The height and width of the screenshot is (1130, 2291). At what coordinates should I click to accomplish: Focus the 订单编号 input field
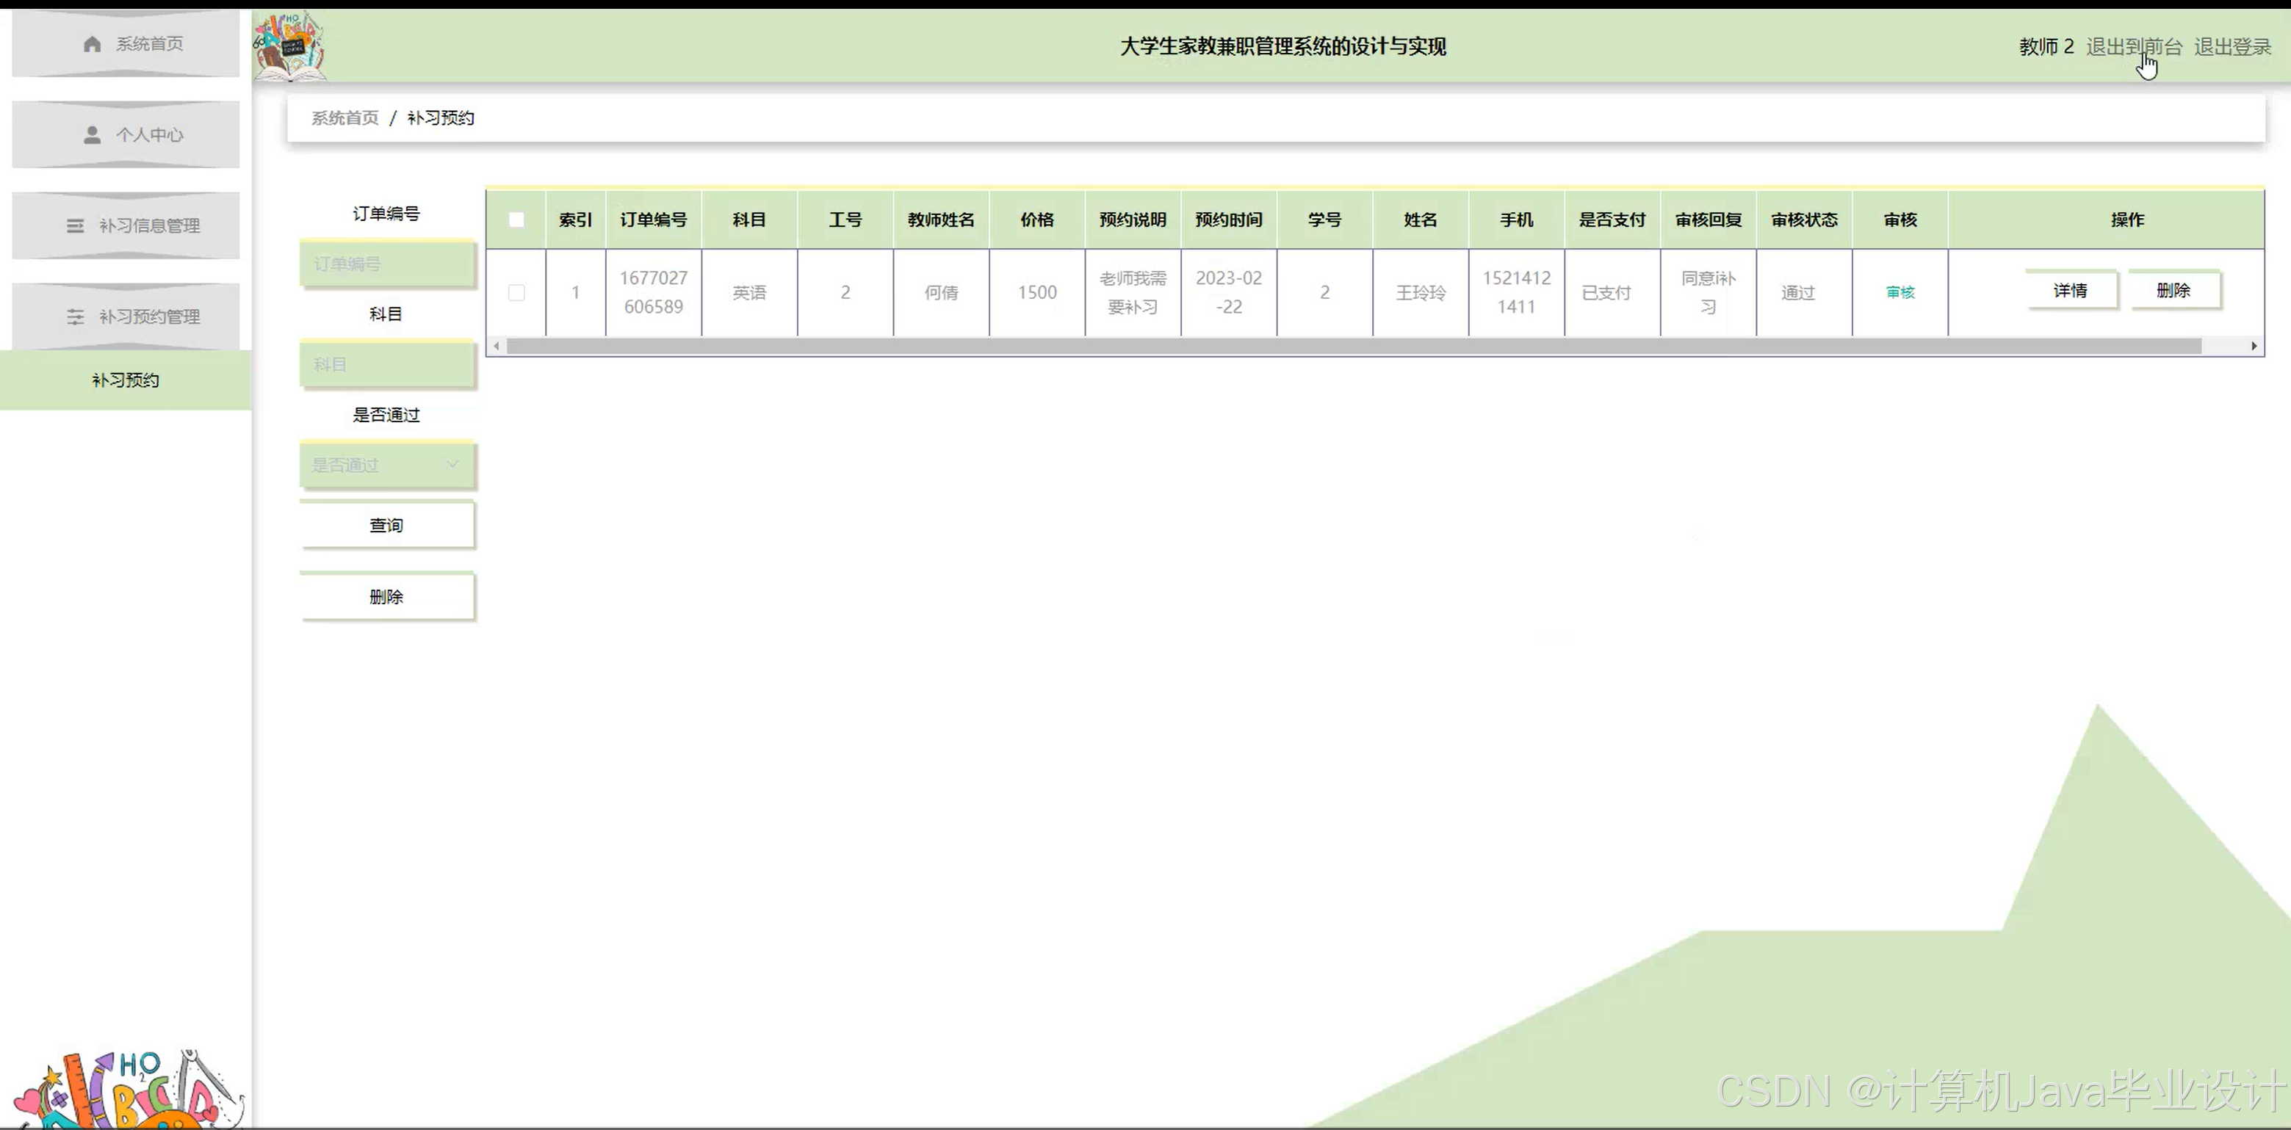[x=386, y=264]
